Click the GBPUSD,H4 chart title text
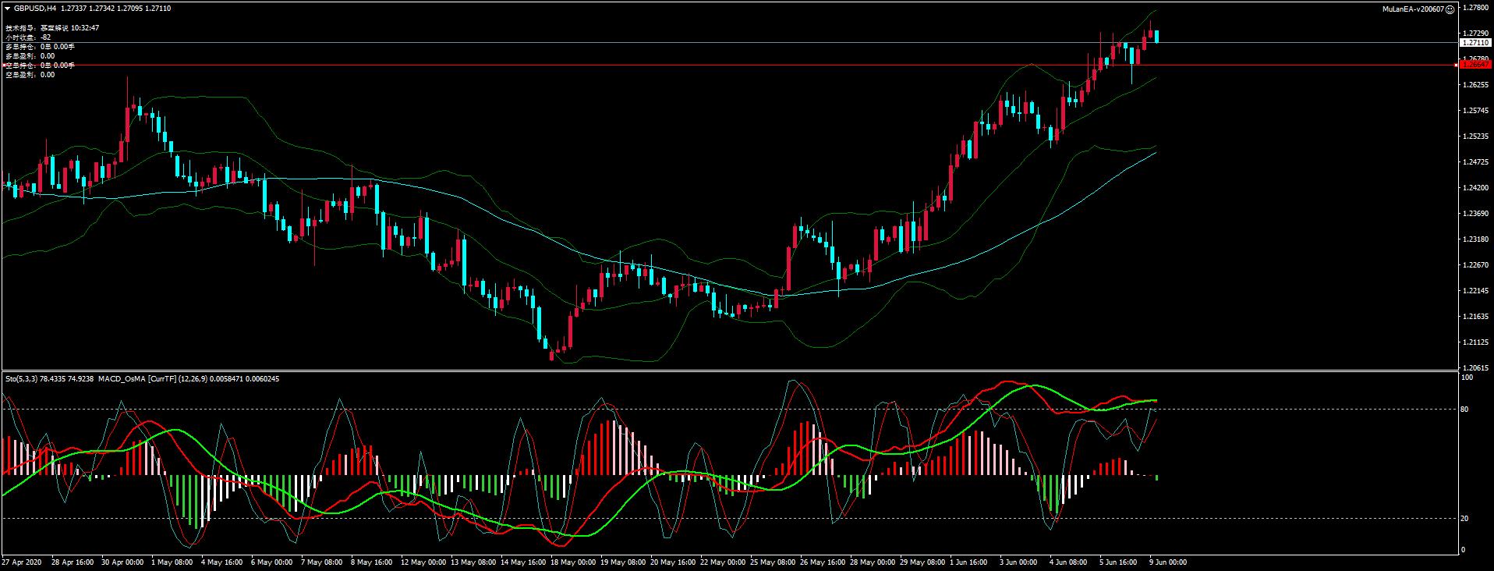This screenshot has width=1494, height=571. coord(35,9)
